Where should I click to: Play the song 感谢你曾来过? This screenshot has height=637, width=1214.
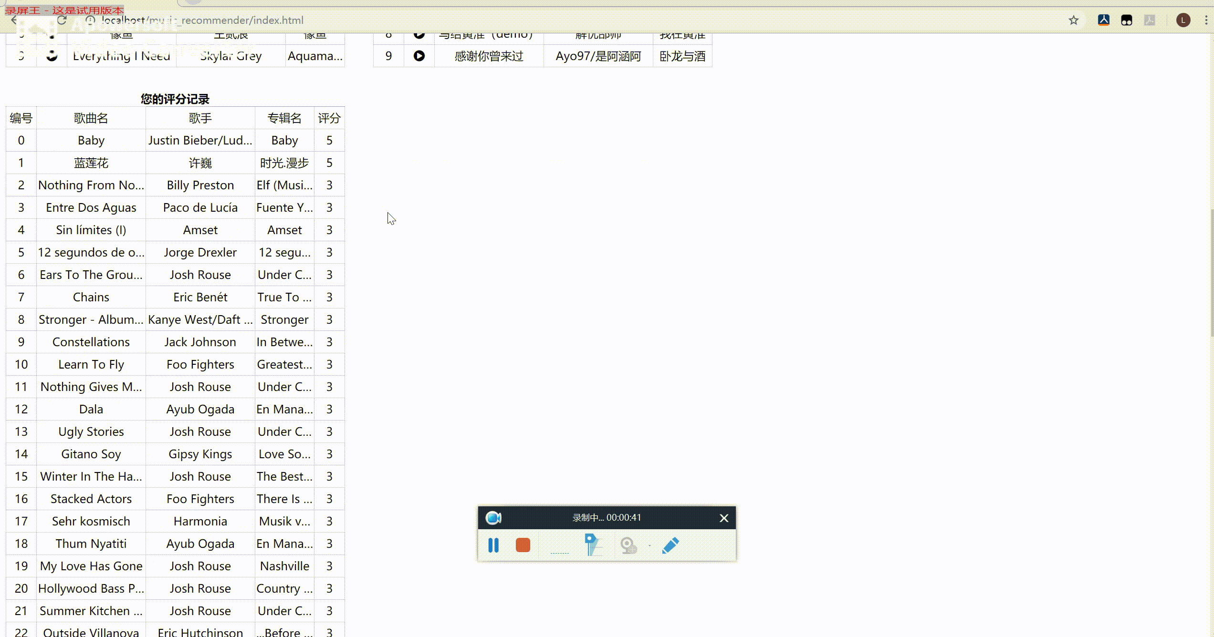(x=419, y=56)
